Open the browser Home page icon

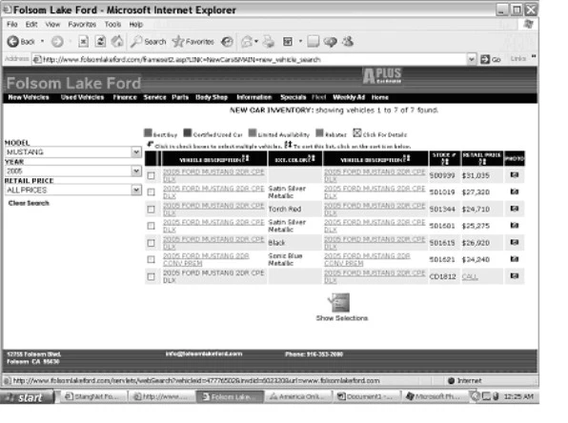[117, 42]
